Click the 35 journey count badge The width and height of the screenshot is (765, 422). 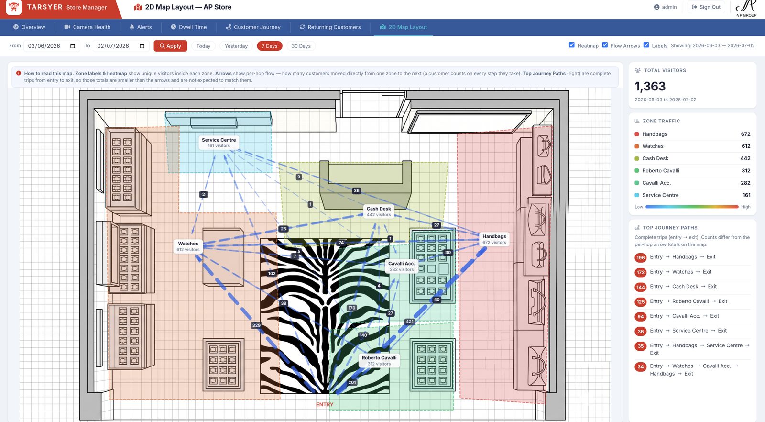pyautogui.click(x=641, y=346)
